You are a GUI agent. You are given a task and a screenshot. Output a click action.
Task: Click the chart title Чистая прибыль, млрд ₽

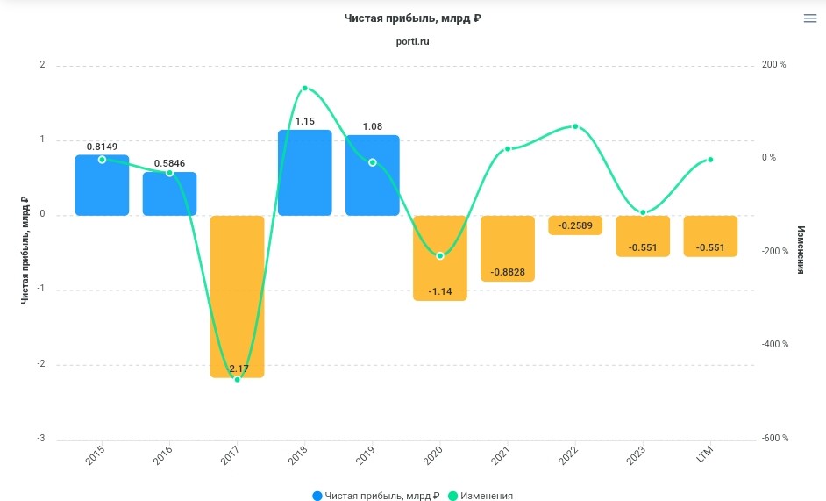tap(412, 18)
